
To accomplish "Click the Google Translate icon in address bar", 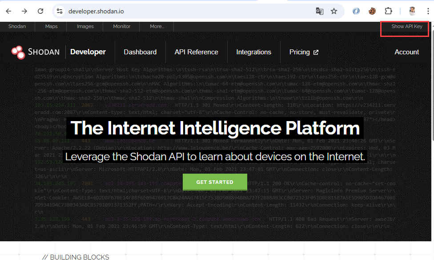I will 319,11.
